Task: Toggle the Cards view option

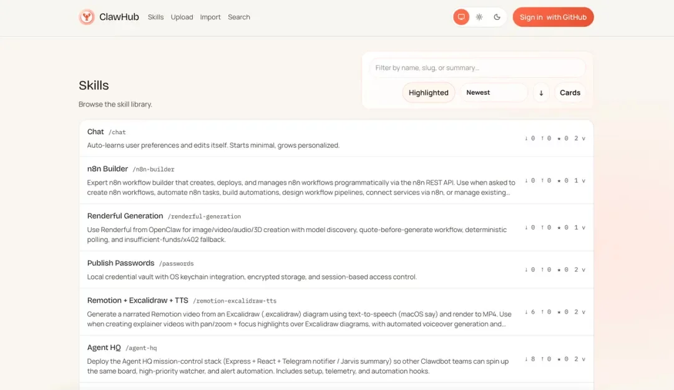Action: point(569,92)
